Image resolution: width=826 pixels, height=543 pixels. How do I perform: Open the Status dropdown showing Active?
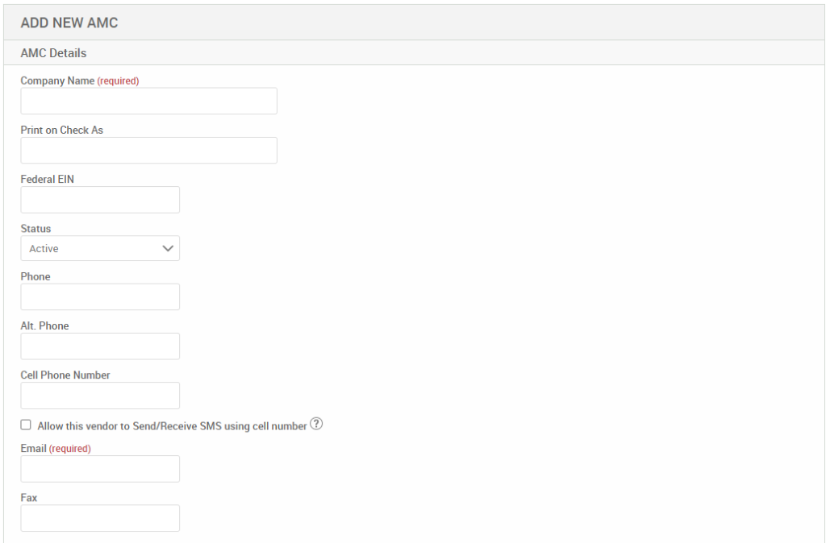coord(100,249)
